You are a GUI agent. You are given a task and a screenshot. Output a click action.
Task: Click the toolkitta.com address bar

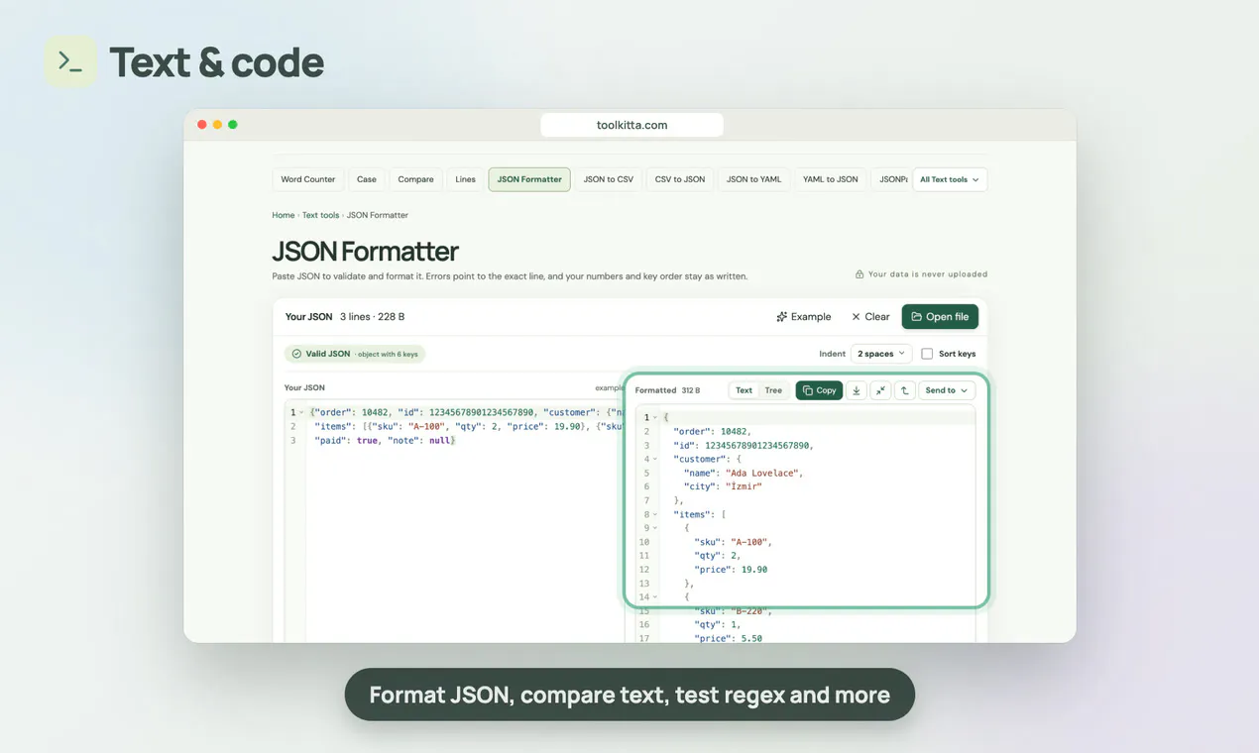[x=632, y=125]
